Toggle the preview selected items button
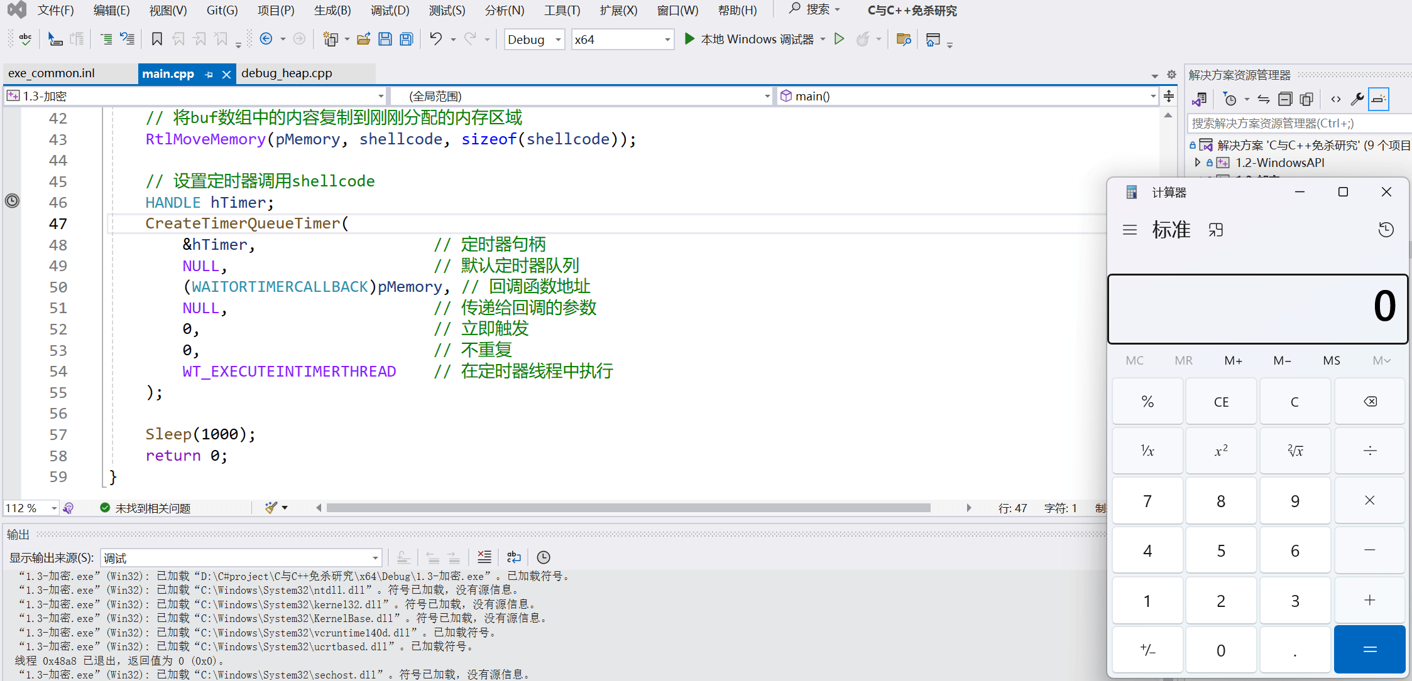 pyautogui.click(x=1378, y=99)
